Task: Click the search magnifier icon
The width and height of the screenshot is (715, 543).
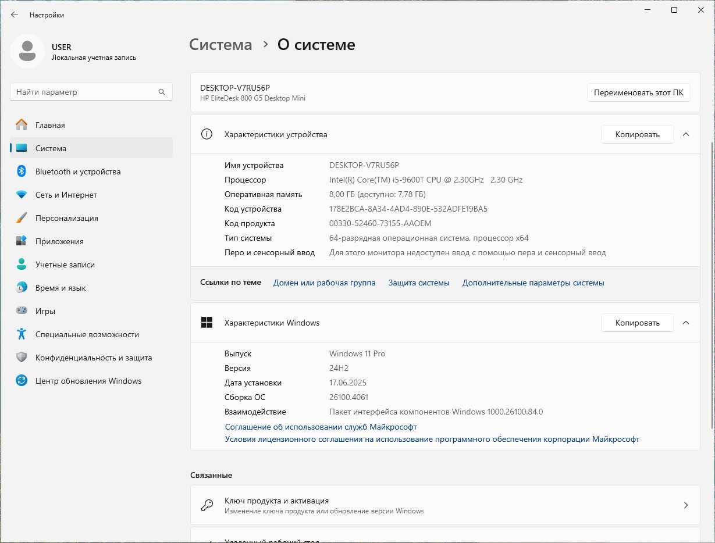Action: pyautogui.click(x=162, y=92)
